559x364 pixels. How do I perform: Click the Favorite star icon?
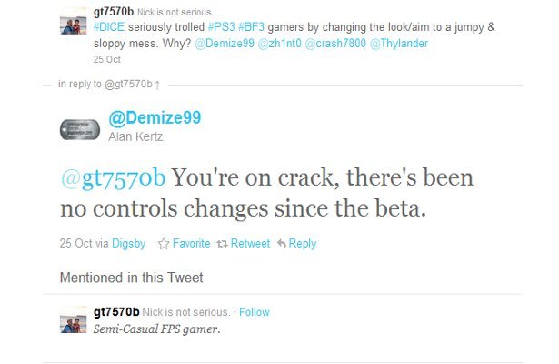click(165, 244)
